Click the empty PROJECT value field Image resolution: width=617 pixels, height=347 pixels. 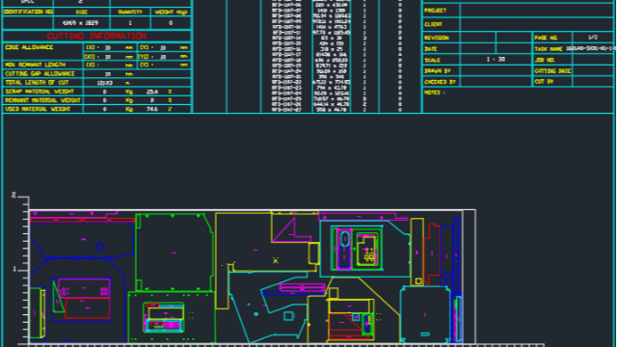(536, 11)
